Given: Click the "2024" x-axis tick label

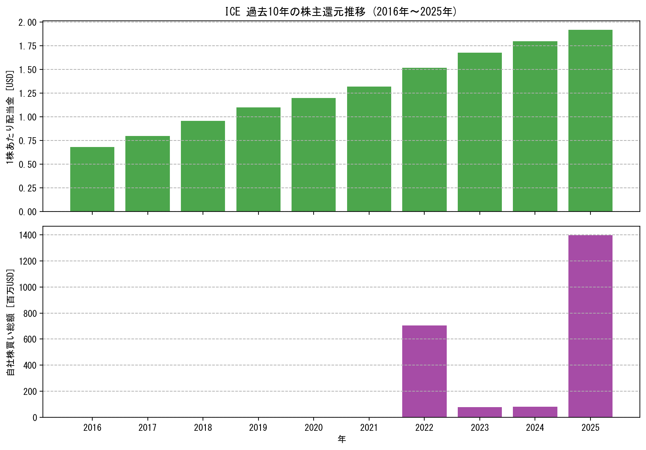Looking at the screenshot, I should pos(535,428).
